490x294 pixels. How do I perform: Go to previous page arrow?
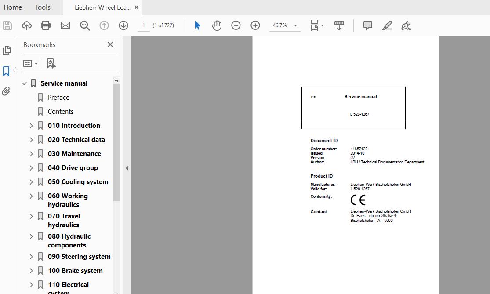[x=104, y=25]
